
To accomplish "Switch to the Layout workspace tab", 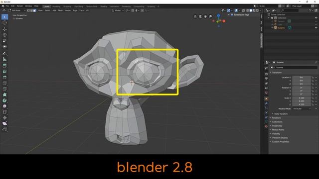I will coord(46,6).
